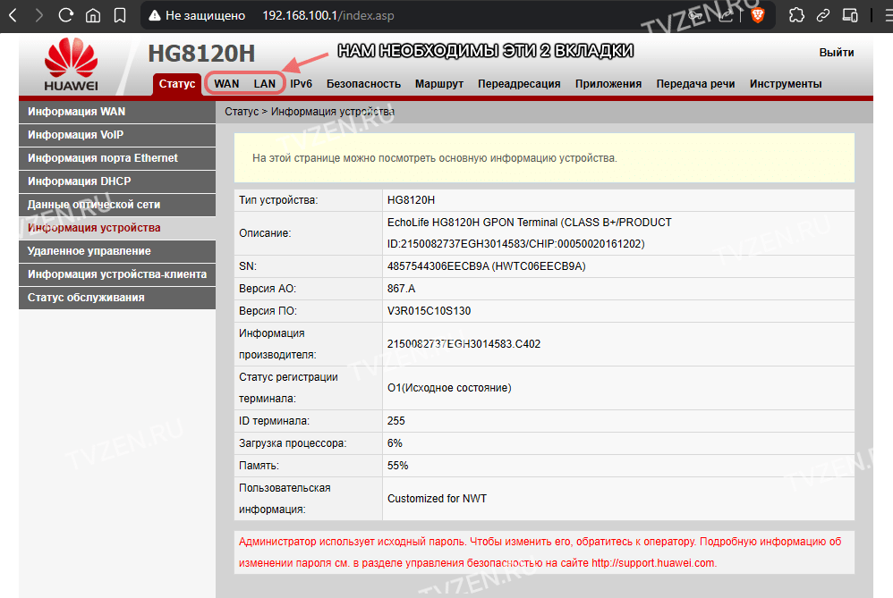Click the browser forward arrow

click(x=38, y=15)
